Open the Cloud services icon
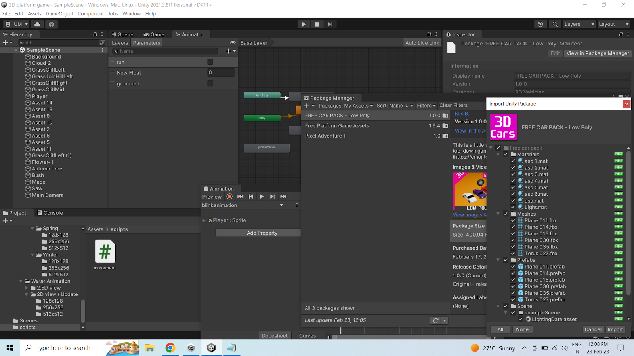Screen dimensions: 634x356 pyautogui.click(x=37, y=24)
